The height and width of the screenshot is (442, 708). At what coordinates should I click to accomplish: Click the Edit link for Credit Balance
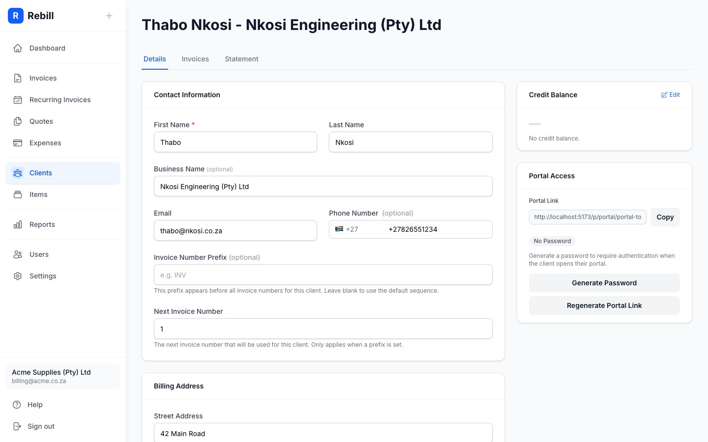coord(671,95)
